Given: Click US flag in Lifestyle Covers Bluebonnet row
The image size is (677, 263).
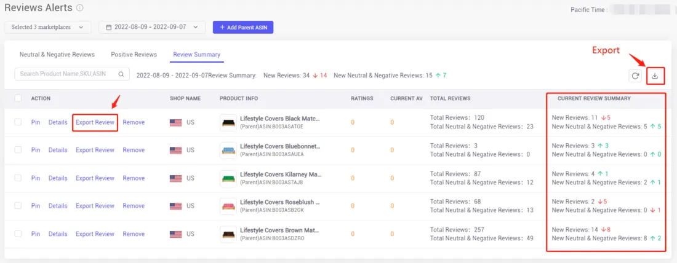Looking at the screenshot, I should click(176, 151).
